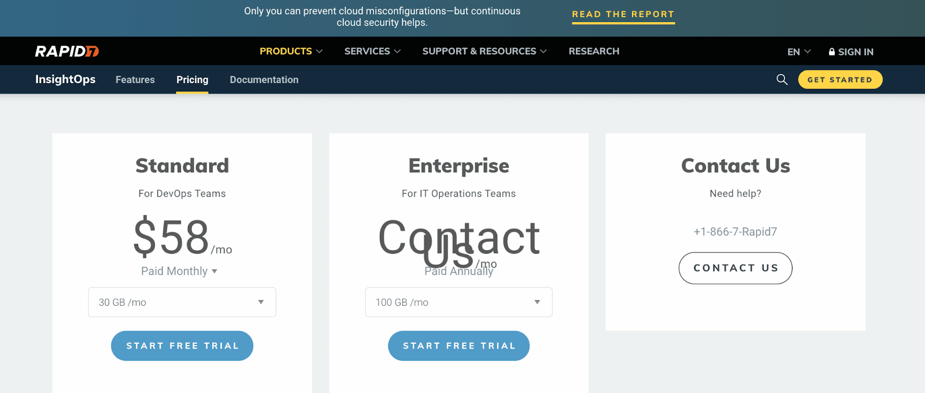The image size is (925, 393).
Task: Switch to the Features tab
Action: (x=135, y=80)
